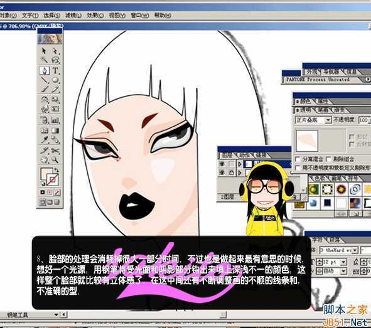Select the Ellipse tool

pyautogui.click(x=55, y=80)
